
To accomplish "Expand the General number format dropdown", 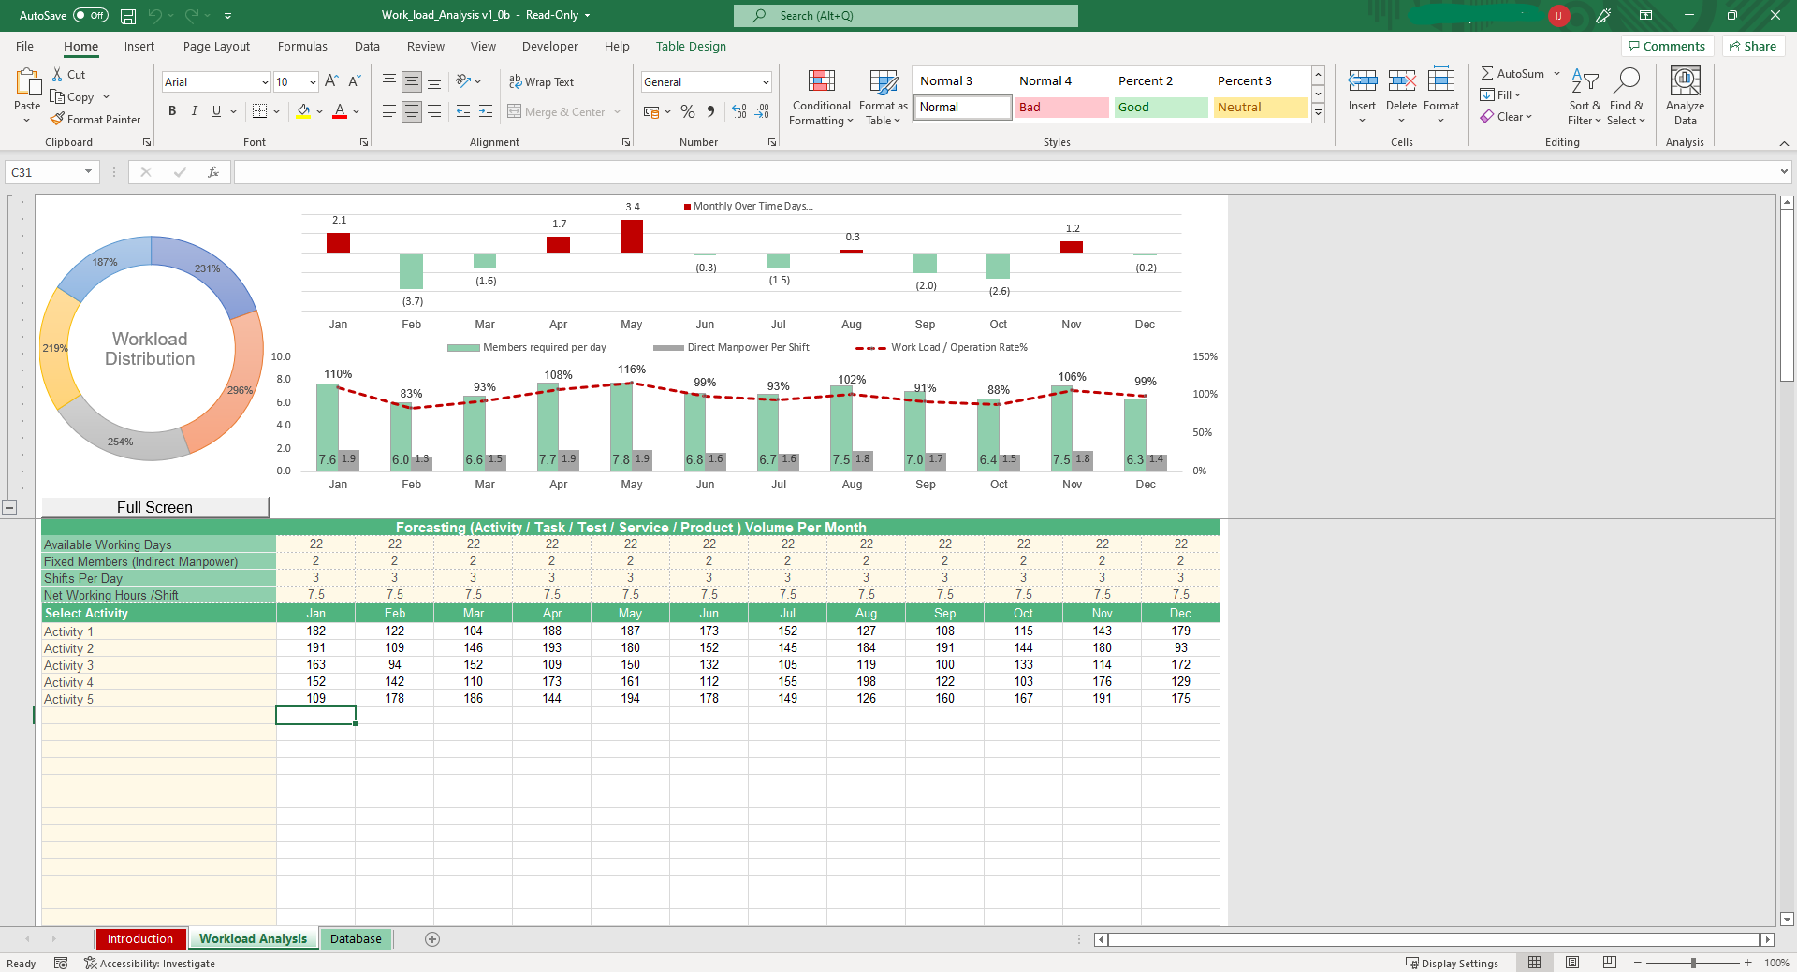I will (766, 82).
